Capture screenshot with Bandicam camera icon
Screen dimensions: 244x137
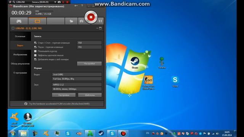coord(81,21)
